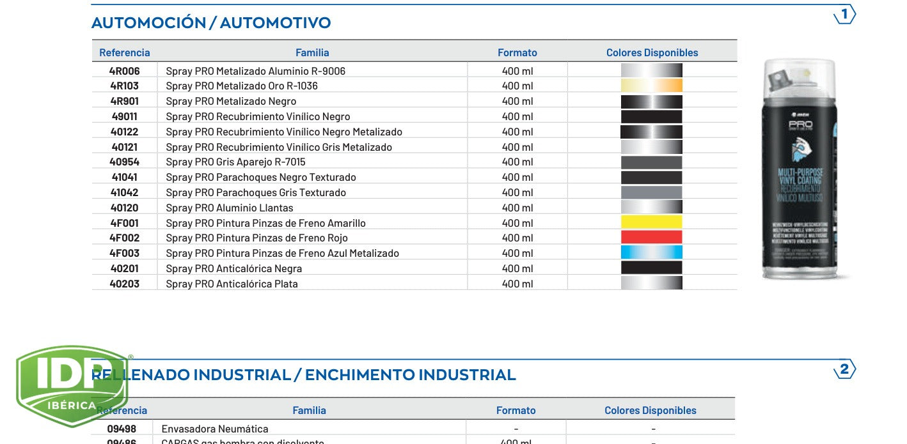Viewport: 907px width, 444px height.
Task: Select reference code 40120
Action: pos(125,208)
